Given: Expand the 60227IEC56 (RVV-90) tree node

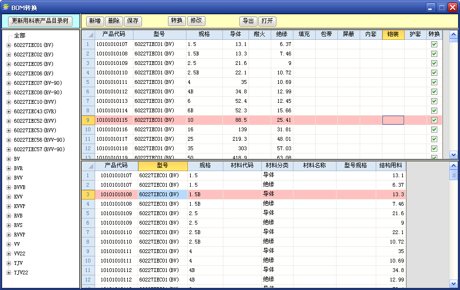Looking at the screenshot, I should coord(9,140).
